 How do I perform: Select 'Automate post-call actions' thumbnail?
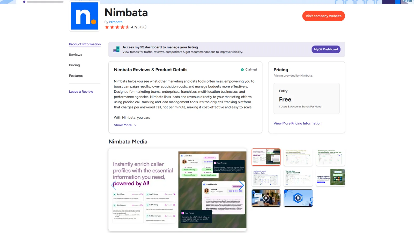(x=330, y=157)
